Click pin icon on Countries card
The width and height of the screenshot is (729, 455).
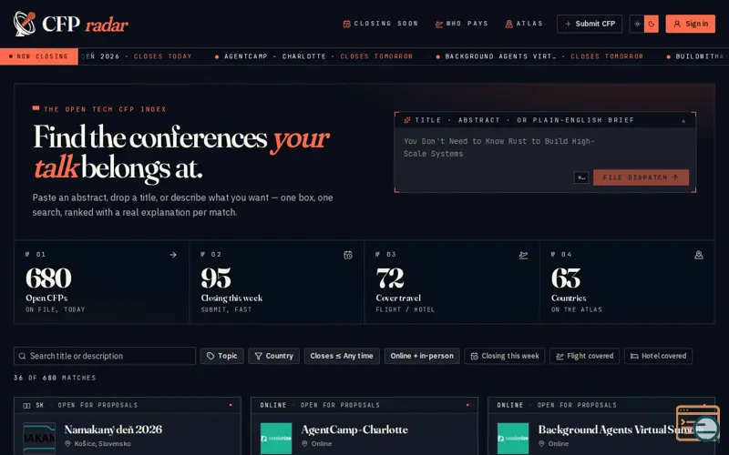coord(698,255)
